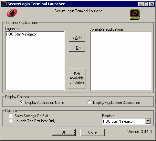The height and width of the screenshot is (141, 156).
Task: Click the terminal computer icon at top right
Action: click(x=135, y=15)
